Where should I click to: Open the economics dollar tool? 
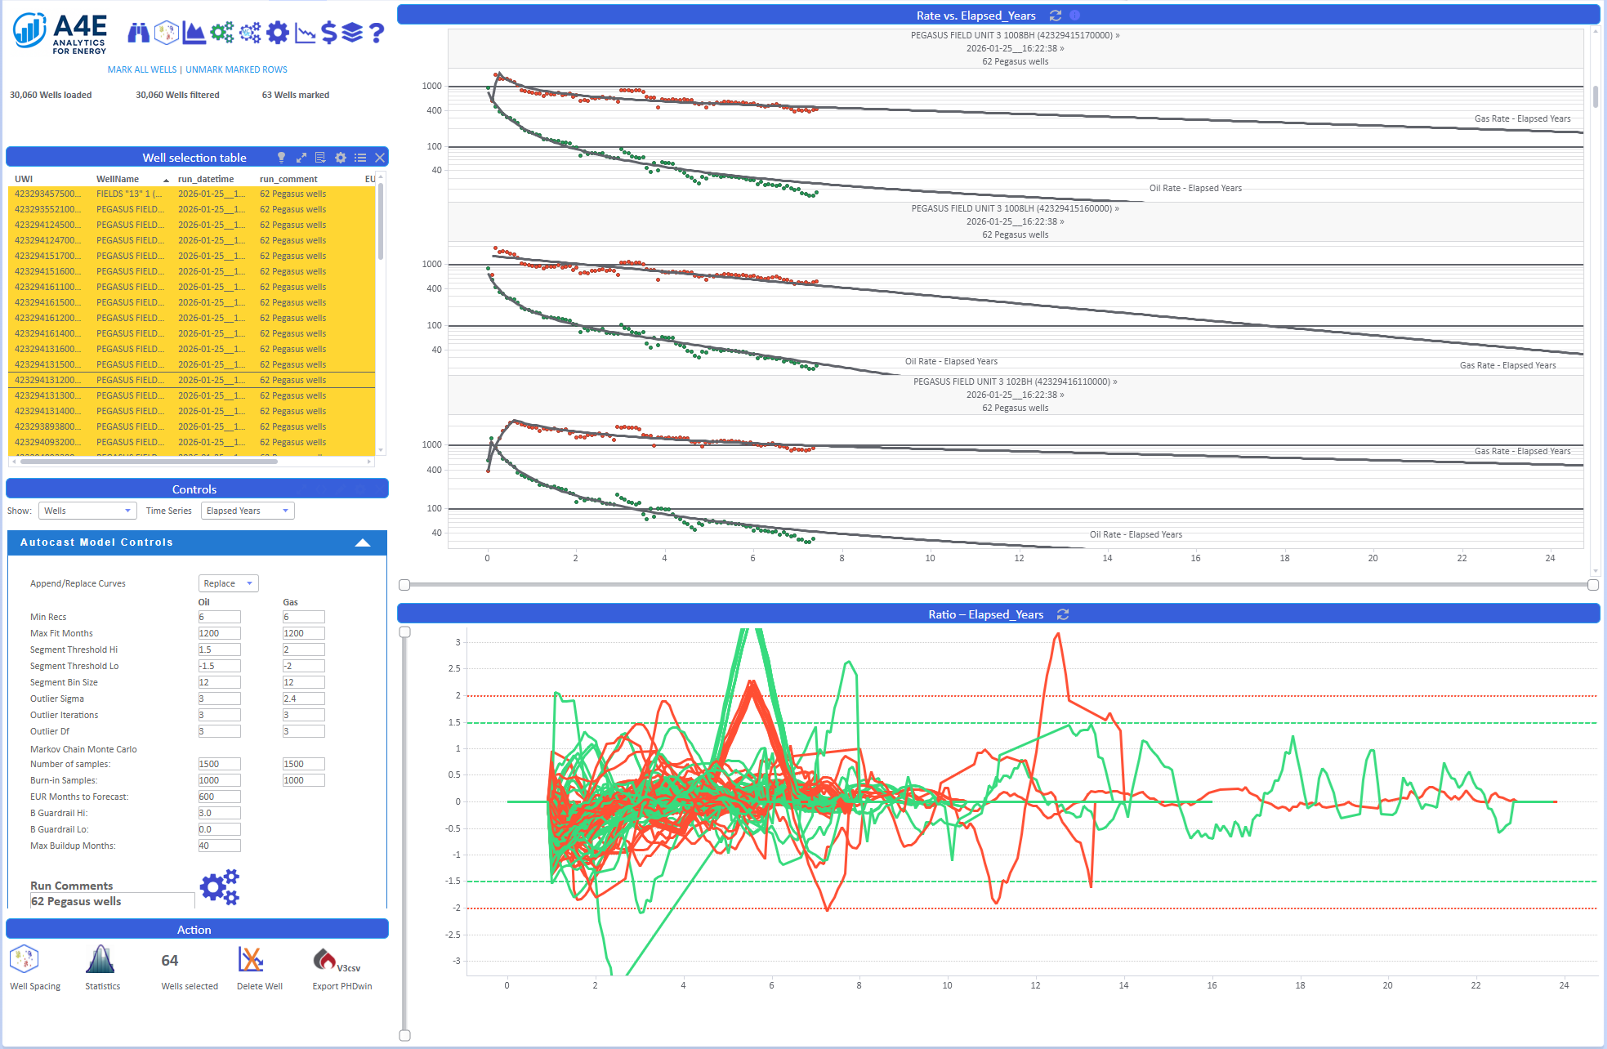pos(330,33)
